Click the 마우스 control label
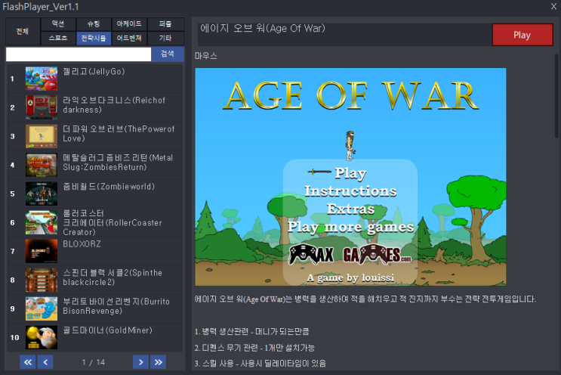 (205, 56)
